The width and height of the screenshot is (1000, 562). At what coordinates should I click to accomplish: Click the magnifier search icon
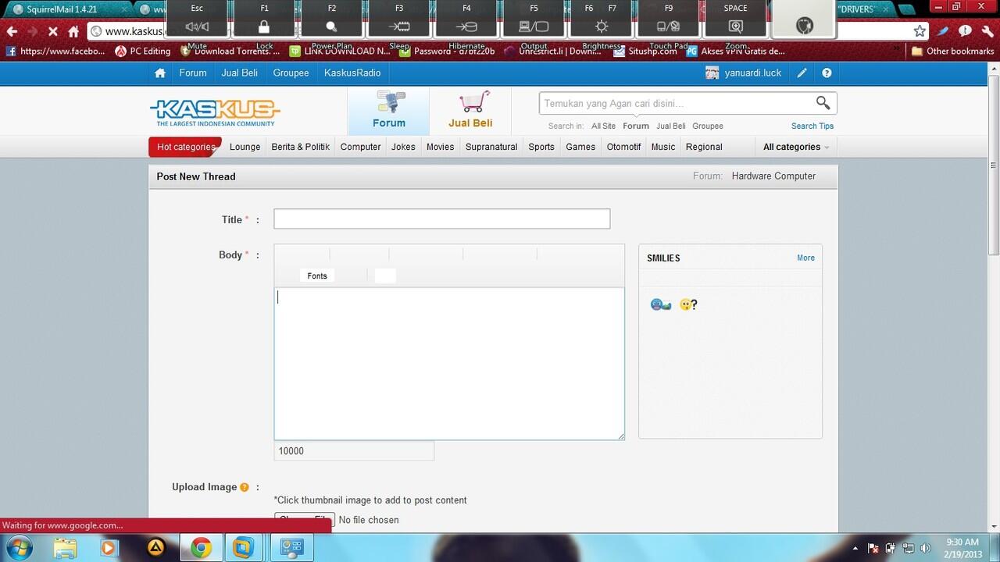click(x=823, y=103)
